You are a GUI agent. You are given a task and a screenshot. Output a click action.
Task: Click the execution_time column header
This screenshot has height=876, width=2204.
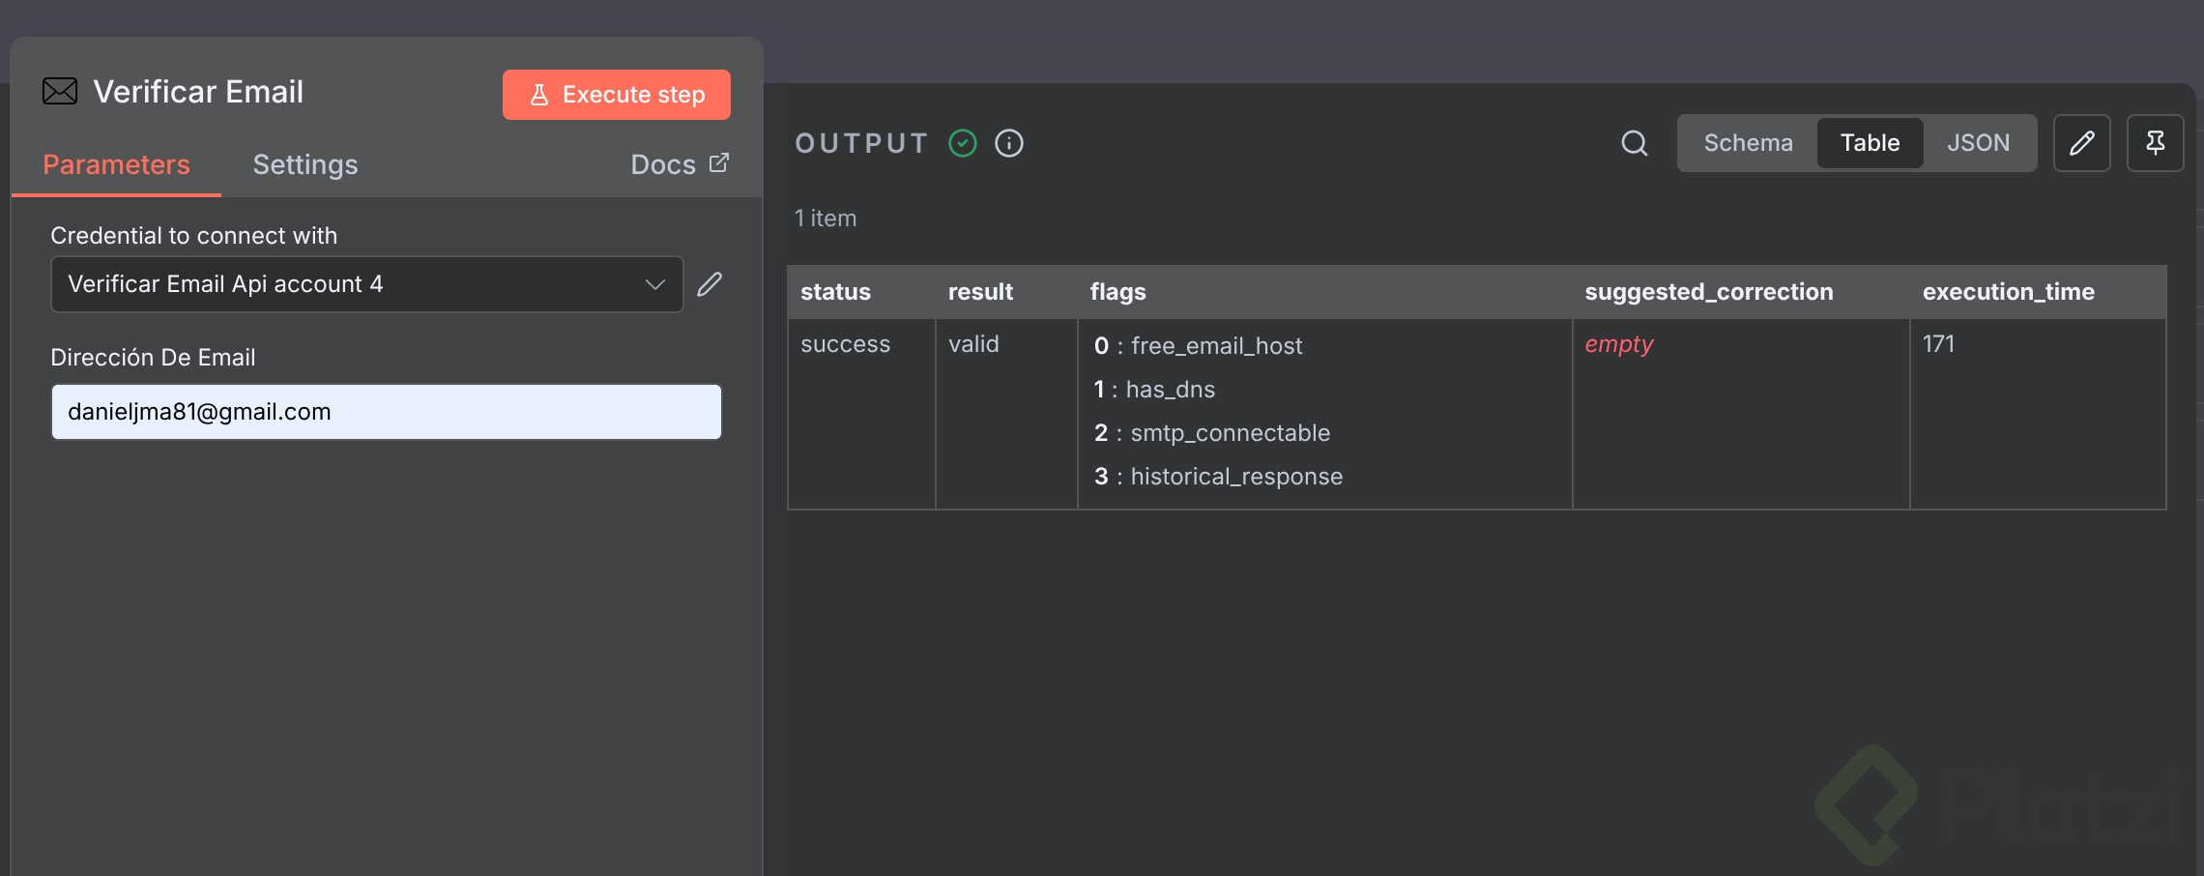2008,292
